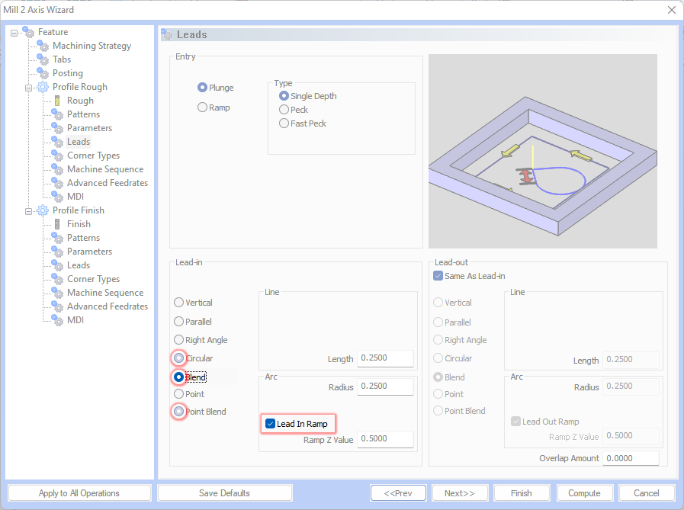Advance with the Next>> button
This screenshot has width=684, height=510.
pyautogui.click(x=460, y=493)
